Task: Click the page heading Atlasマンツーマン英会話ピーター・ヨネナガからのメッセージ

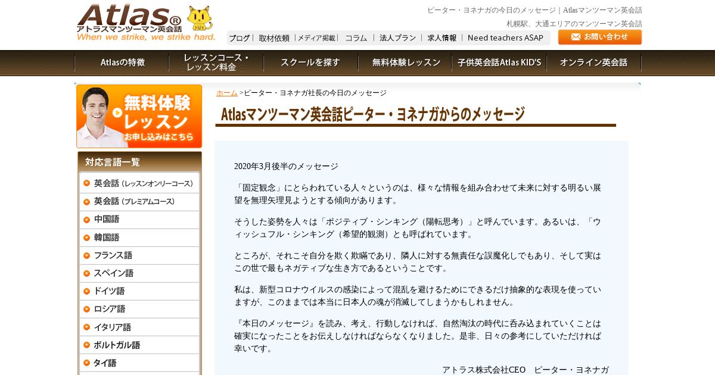Action: pos(373,114)
